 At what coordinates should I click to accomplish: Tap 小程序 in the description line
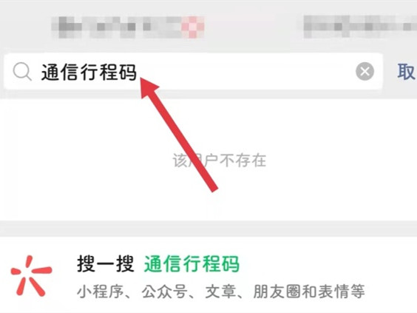pos(101,292)
